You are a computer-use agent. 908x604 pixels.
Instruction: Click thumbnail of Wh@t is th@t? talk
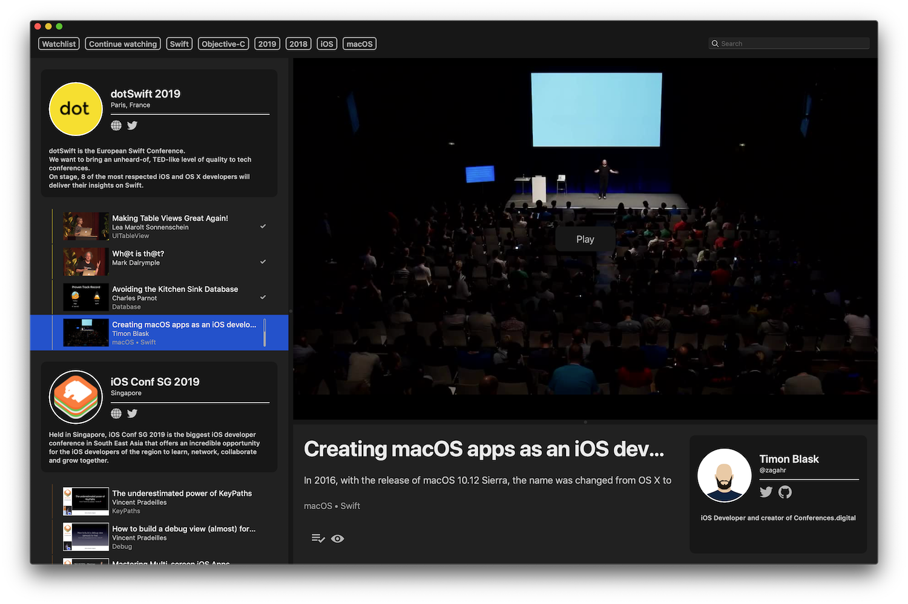click(x=86, y=262)
